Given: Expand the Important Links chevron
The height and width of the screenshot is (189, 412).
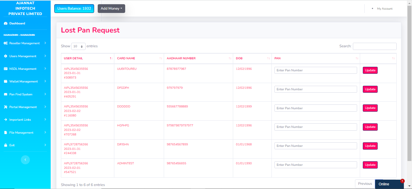Looking at the screenshot, I should click(x=45, y=119).
